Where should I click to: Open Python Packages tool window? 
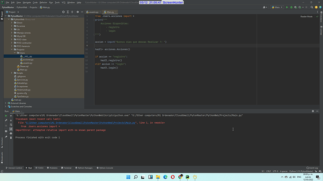click(x=84, y=168)
